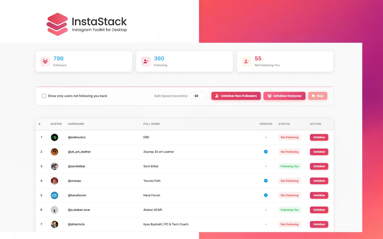Unfollow @erdmusics using its row button

point(319,137)
